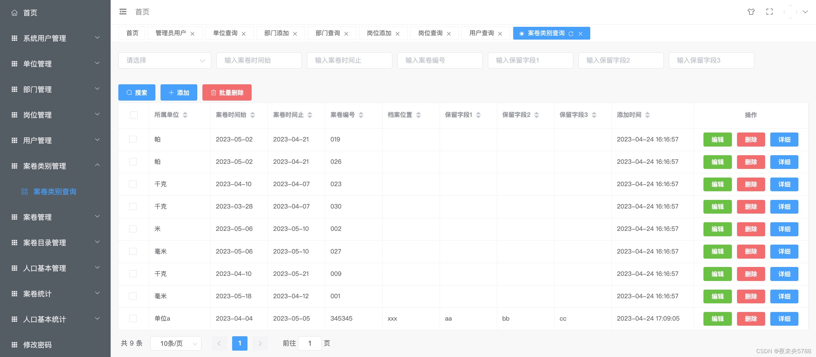
Task: Select checkbox for the 单位a row
Action: (133, 318)
